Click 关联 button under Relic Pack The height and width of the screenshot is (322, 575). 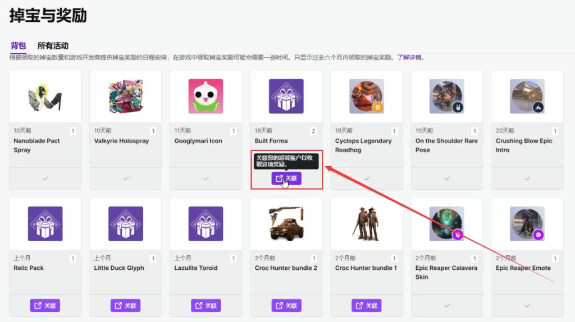click(x=45, y=306)
